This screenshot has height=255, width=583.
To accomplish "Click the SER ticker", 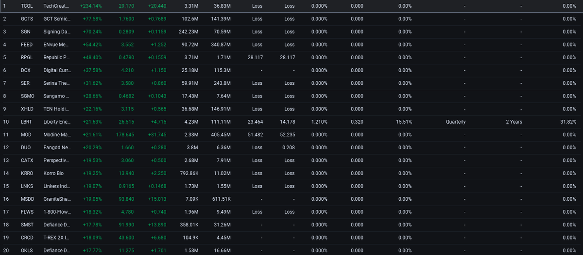I will click(25, 83).
